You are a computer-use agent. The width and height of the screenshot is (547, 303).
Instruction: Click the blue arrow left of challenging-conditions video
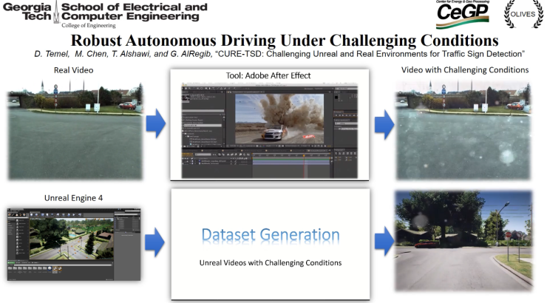[383, 126]
